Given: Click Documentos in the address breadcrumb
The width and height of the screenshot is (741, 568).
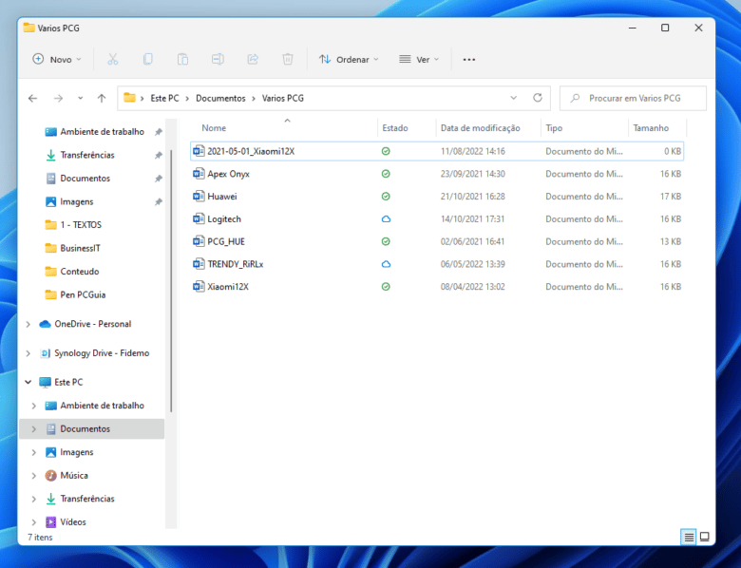Looking at the screenshot, I should pos(220,98).
